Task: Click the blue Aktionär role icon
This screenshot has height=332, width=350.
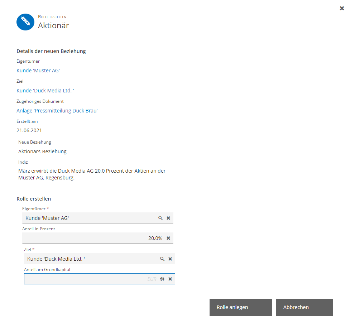Action: click(x=25, y=22)
